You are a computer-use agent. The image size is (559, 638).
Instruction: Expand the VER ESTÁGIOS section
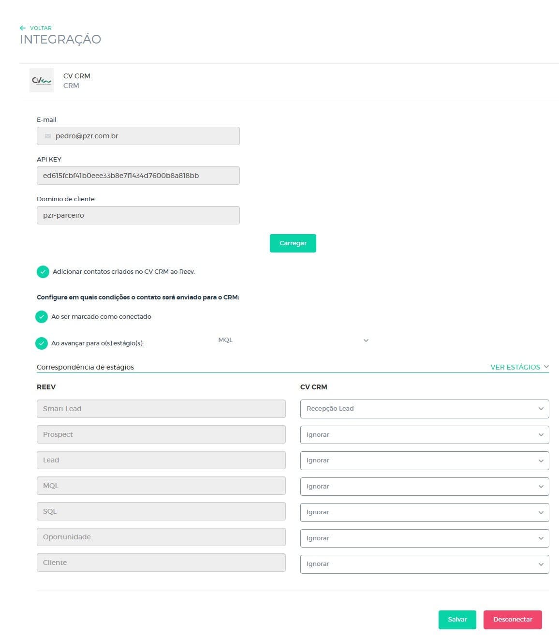(x=519, y=367)
